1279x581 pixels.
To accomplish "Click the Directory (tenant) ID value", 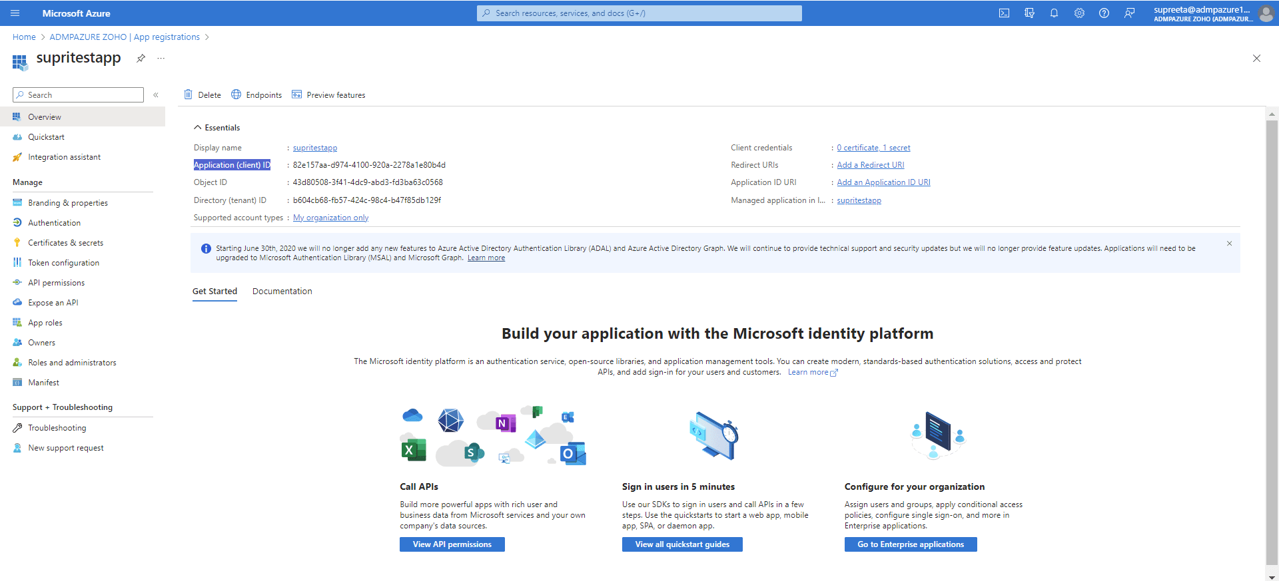I will tap(367, 200).
